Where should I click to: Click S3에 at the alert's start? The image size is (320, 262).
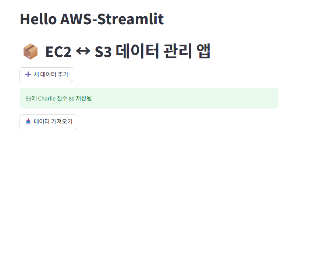(x=31, y=98)
